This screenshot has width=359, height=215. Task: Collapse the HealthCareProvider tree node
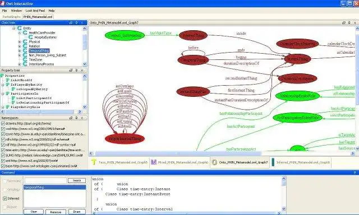[x=20, y=33]
